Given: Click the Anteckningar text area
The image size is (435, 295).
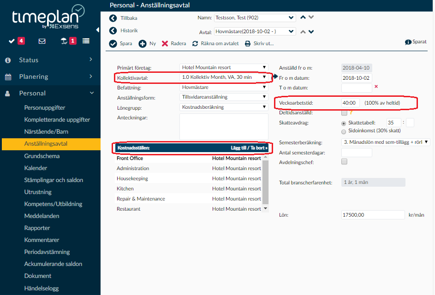Looking at the screenshot, I should pos(224,127).
